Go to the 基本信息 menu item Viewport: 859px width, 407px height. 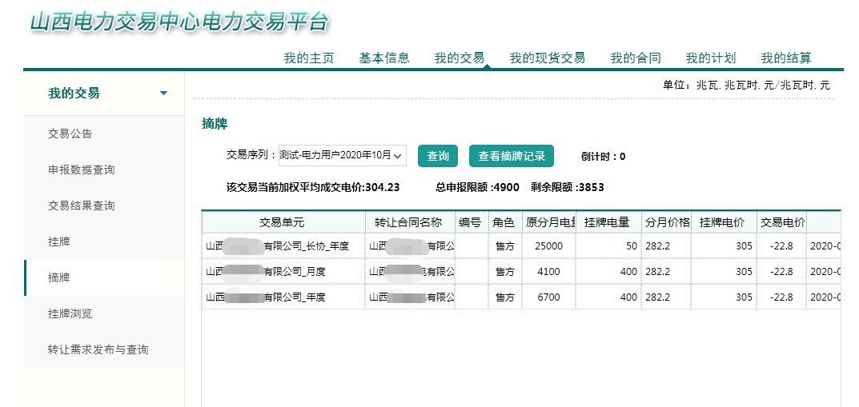click(384, 58)
